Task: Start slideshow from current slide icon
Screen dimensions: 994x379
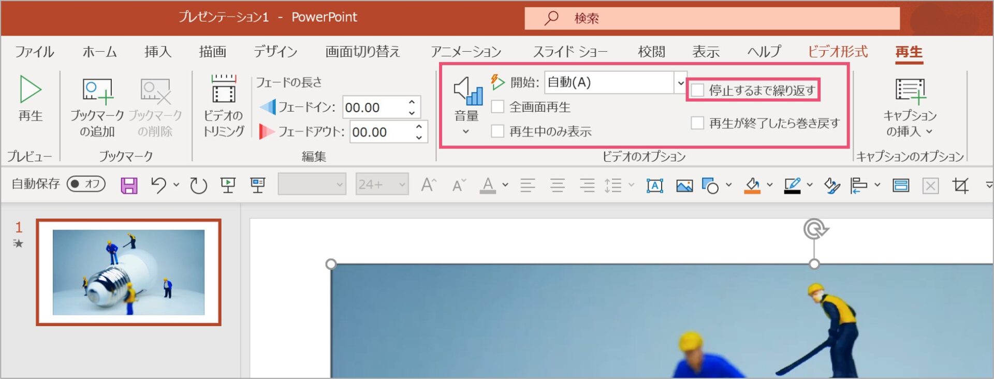Action: [x=258, y=185]
